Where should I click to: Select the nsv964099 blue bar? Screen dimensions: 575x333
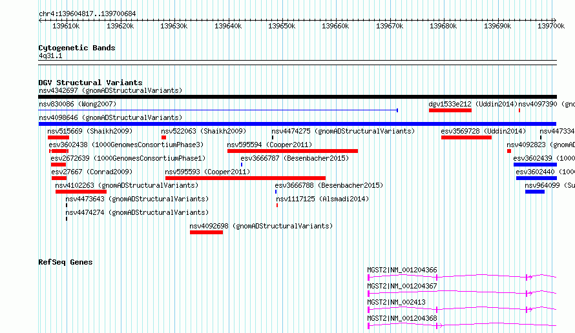[535, 192]
